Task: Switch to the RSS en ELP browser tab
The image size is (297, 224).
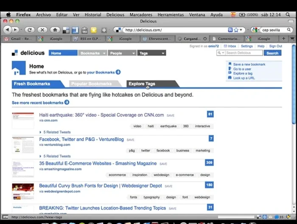Action: pos(88,39)
